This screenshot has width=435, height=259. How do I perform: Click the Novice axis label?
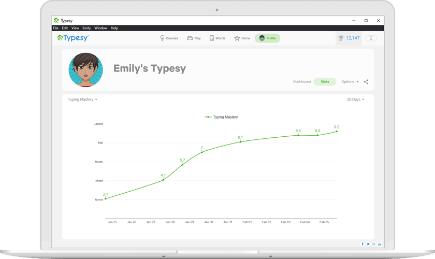pos(99,199)
